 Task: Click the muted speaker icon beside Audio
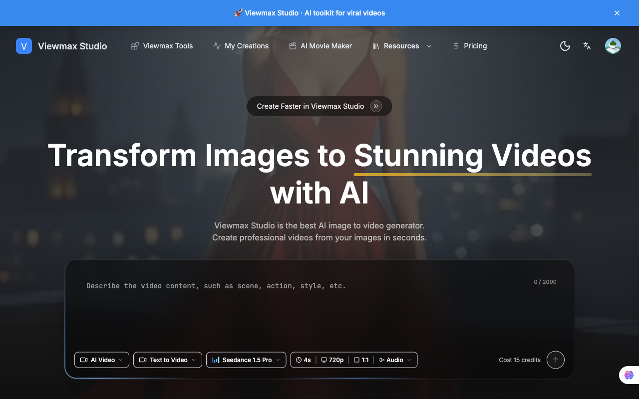(381, 360)
